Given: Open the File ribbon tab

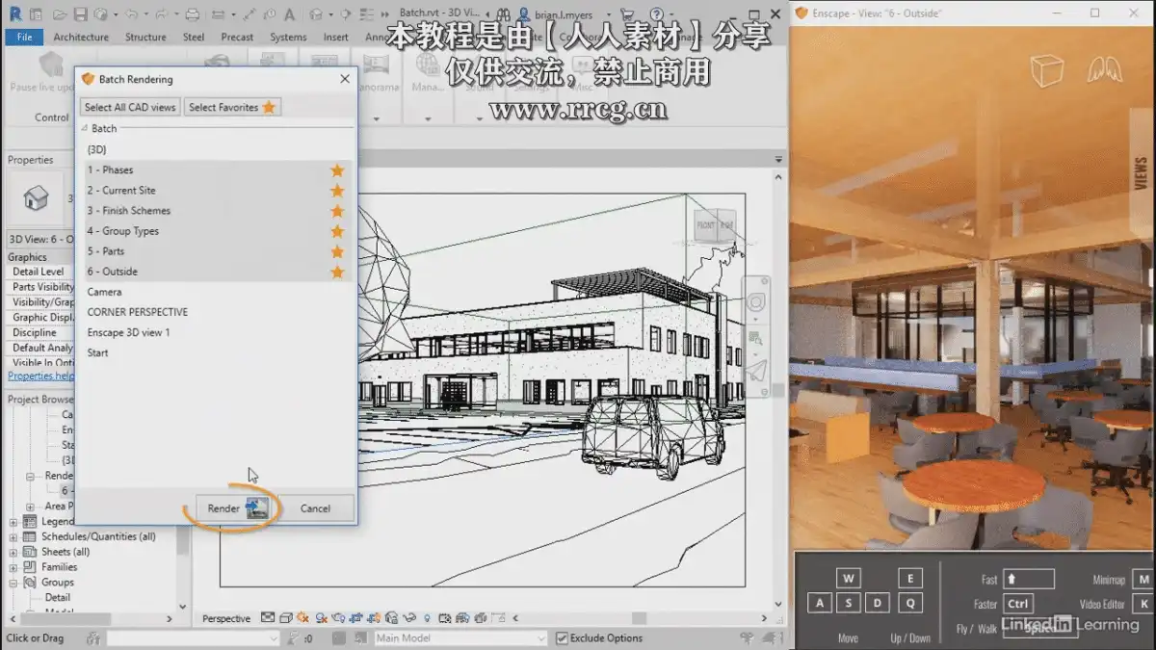Looking at the screenshot, I should (24, 38).
